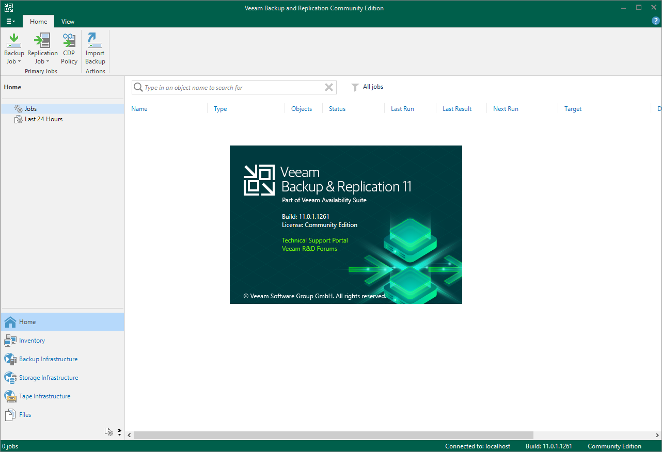The width and height of the screenshot is (662, 452).
Task: Click the funnel filter icon
Action: (355, 87)
